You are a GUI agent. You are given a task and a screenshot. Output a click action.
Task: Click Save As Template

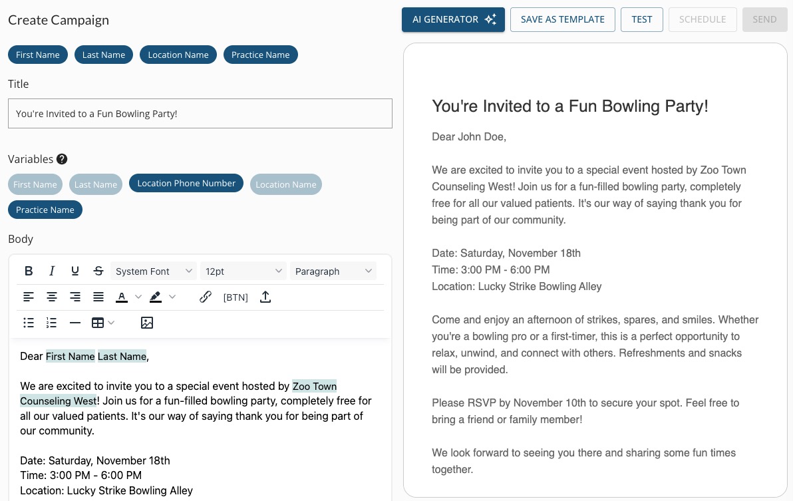point(562,19)
